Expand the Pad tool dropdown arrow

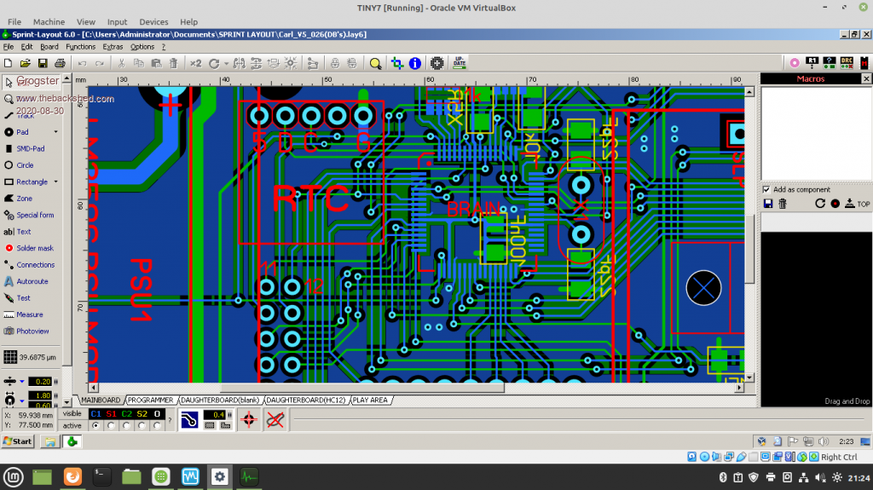pyautogui.click(x=56, y=132)
